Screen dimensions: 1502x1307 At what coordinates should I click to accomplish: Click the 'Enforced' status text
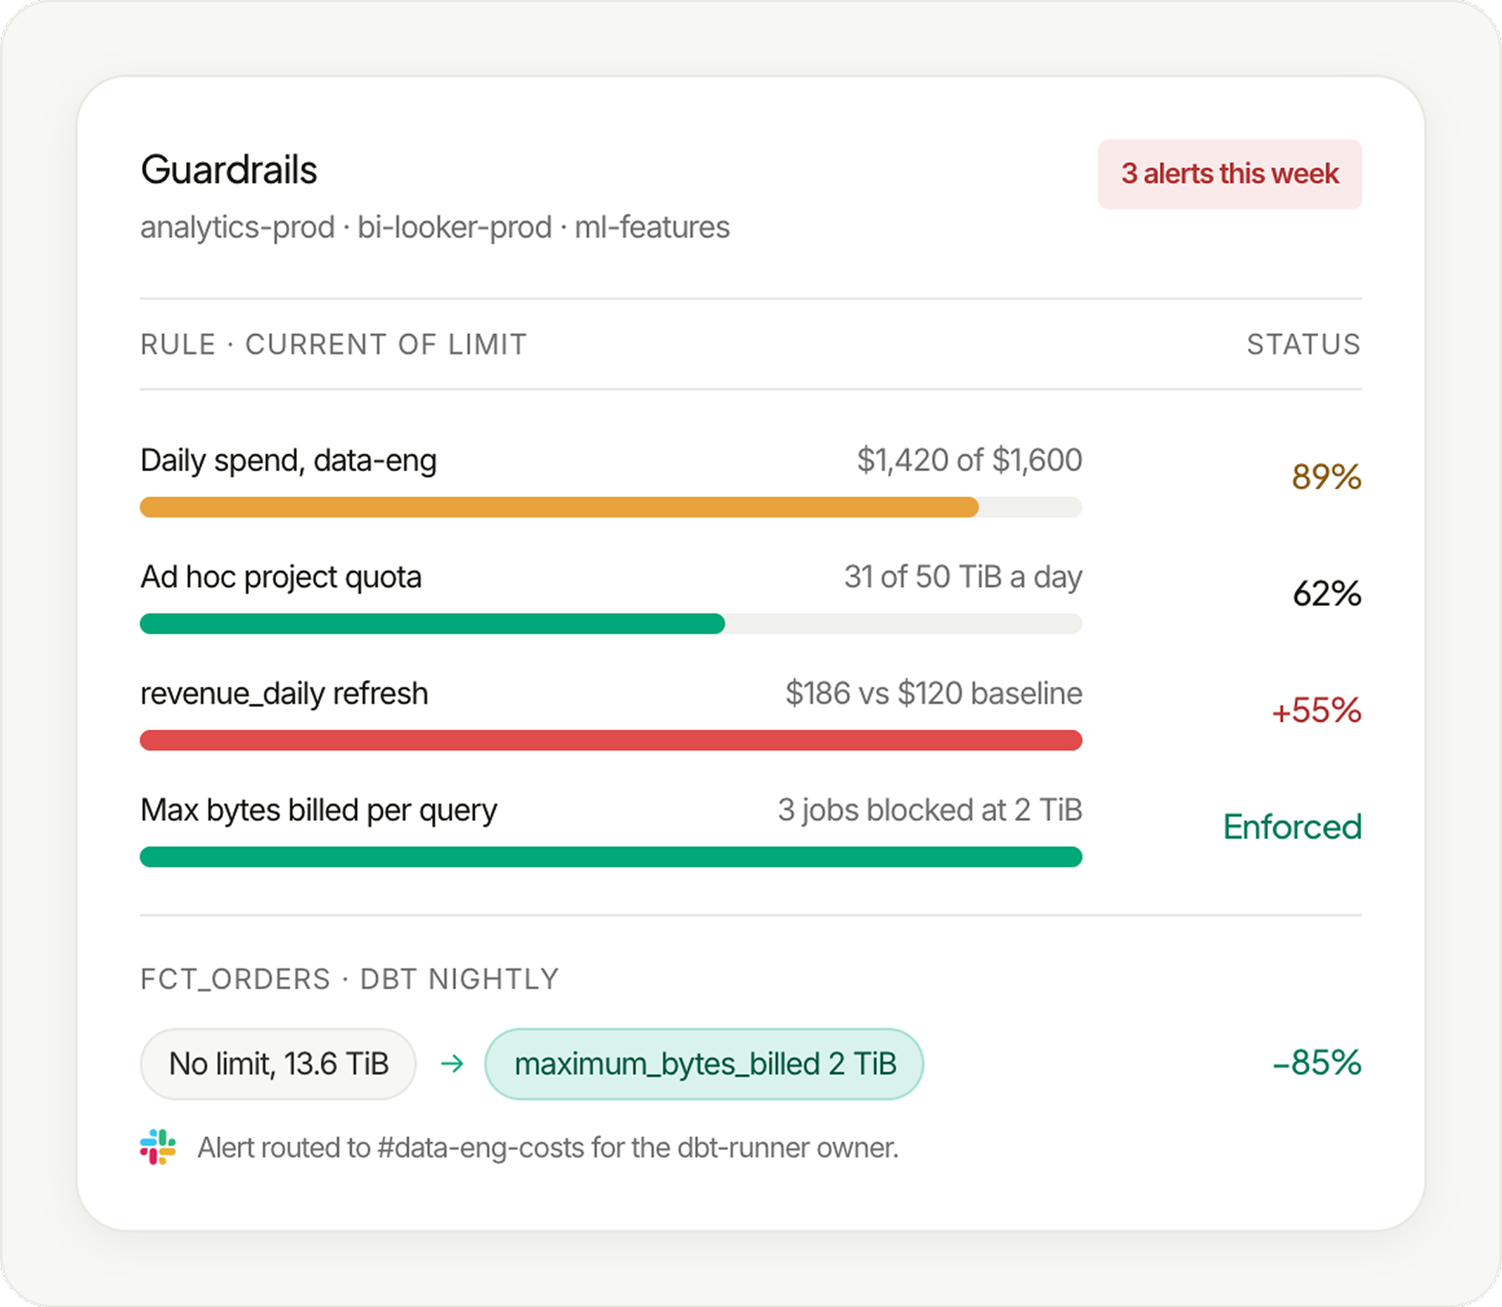1292,827
